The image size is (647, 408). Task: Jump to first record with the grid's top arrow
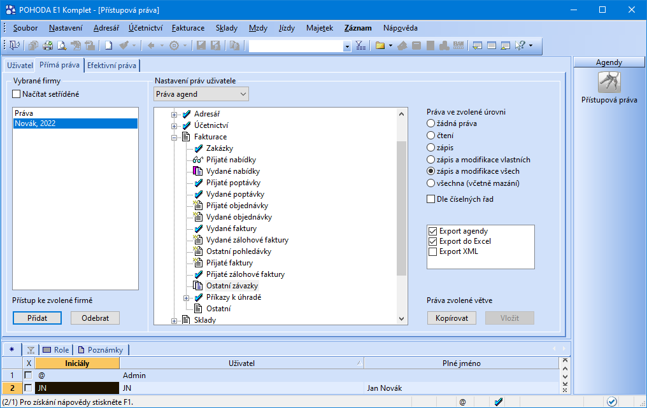click(565, 360)
